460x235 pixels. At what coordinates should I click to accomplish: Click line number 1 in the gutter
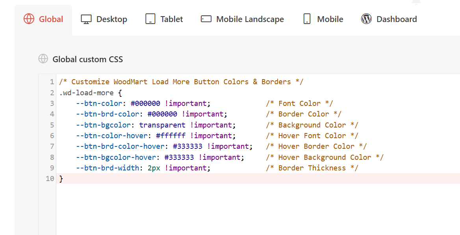[52, 82]
